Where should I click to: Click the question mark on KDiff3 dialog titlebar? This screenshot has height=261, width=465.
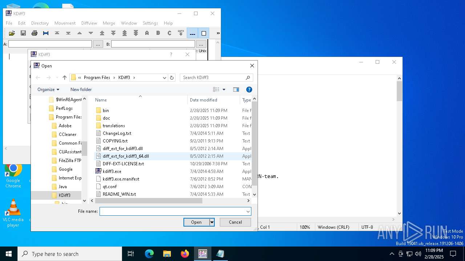[x=171, y=55]
